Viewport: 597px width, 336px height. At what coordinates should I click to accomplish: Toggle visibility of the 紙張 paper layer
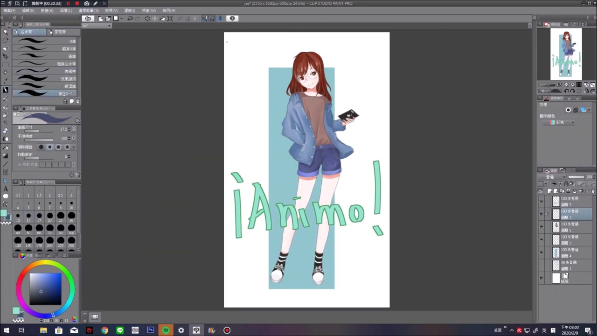tap(541, 278)
